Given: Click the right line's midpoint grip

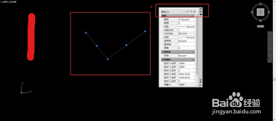Looking at the screenshot, I should click(126, 45).
